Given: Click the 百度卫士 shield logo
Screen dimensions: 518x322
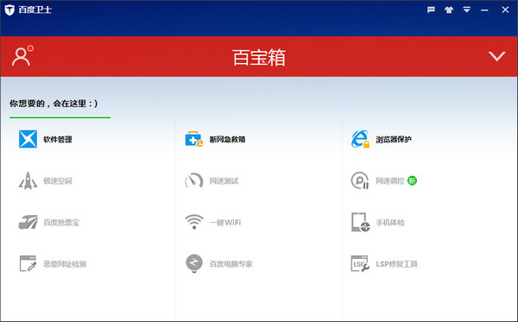Looking at the screenshot, I should [9, 9].
